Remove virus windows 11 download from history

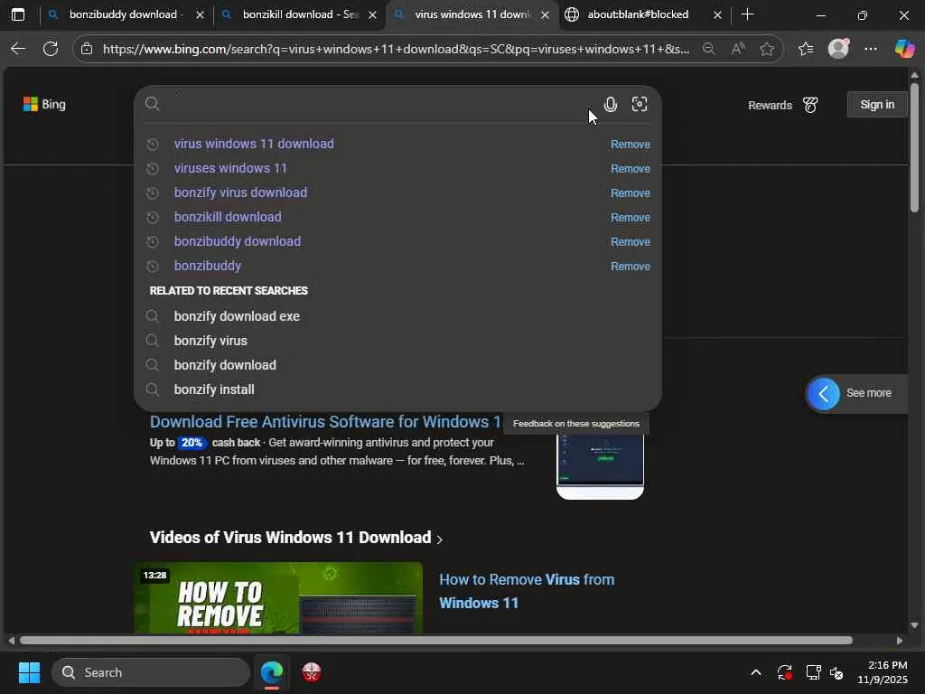click(630, 145)
